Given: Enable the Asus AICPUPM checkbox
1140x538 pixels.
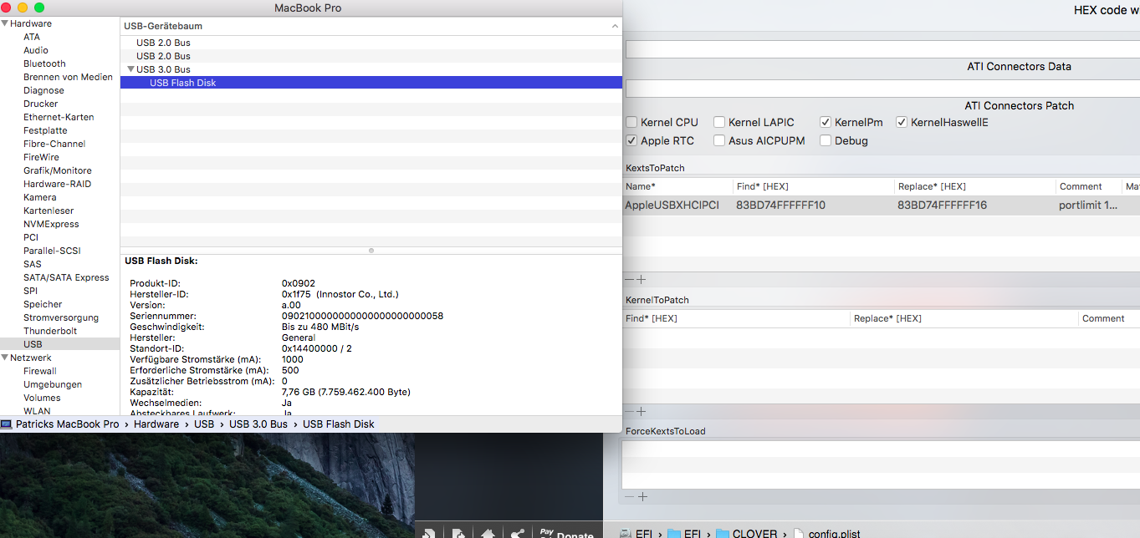Looking at the screenshot, I should tap(719, 140).
